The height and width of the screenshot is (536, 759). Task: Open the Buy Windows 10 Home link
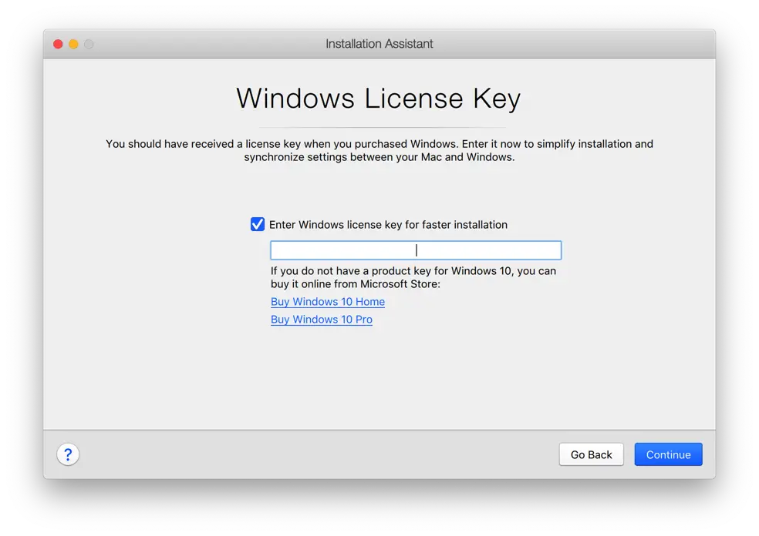(x=328, y=302)
